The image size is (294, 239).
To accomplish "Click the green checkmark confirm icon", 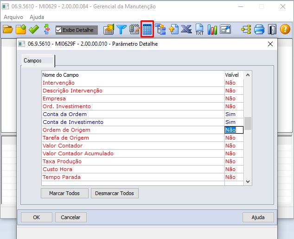I will coord(34,30).
